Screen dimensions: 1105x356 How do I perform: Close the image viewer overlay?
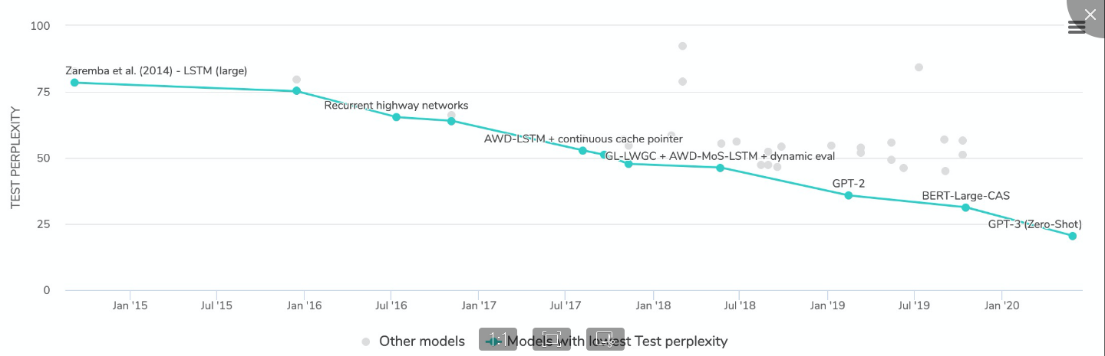[1090, 15]
